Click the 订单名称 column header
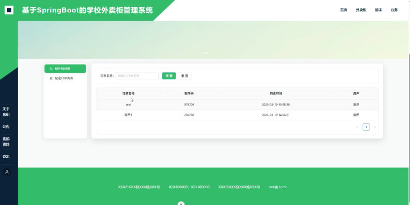 [x=128, y=93]
